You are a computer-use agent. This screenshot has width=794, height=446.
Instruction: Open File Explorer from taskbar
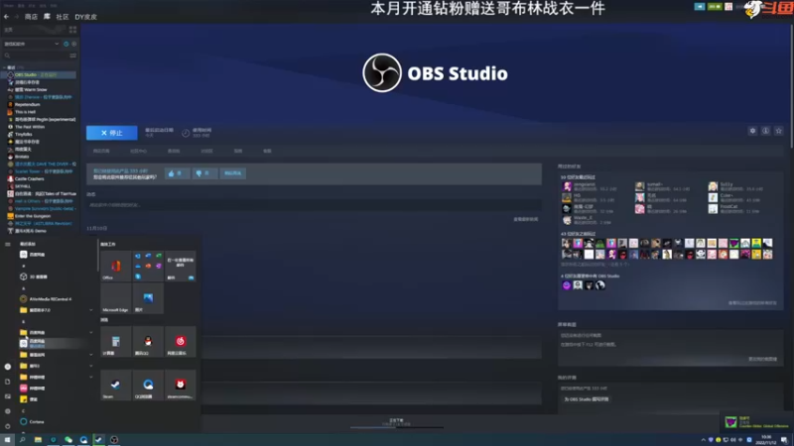pos(38,440)
